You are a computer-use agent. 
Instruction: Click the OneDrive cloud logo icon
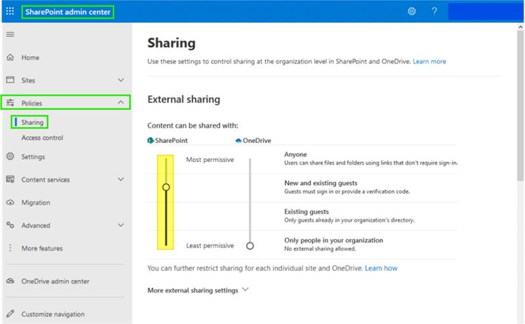[x=238, y=140]
